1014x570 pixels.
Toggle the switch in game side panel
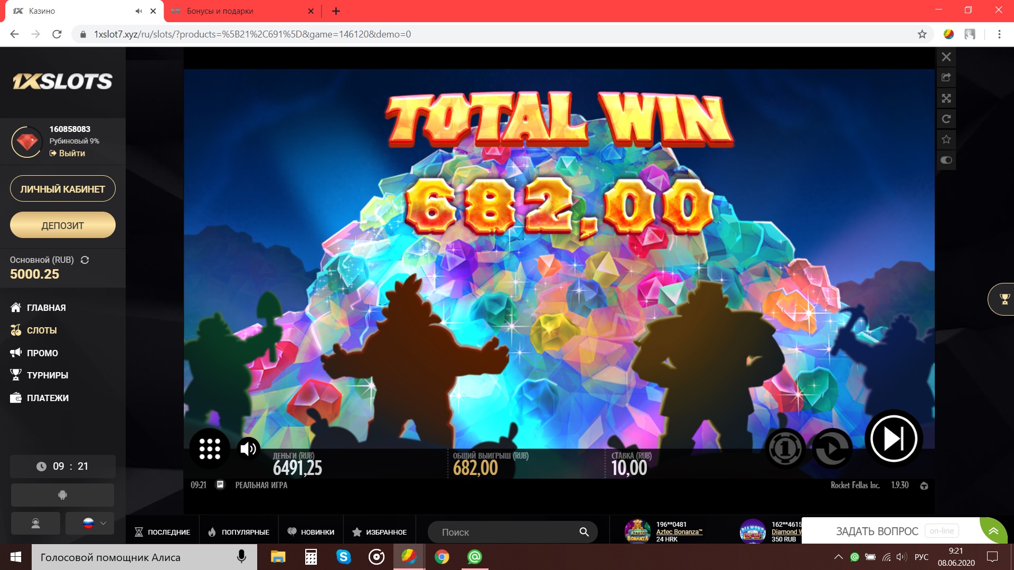coord(946,160)
